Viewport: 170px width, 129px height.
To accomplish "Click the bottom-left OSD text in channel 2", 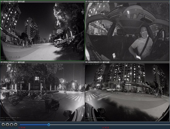I will tap(95, 58).
